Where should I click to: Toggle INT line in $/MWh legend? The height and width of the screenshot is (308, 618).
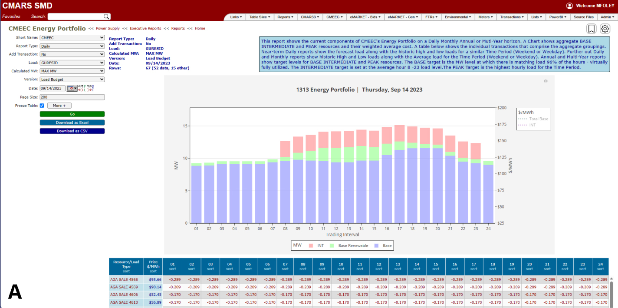(527, 125)
